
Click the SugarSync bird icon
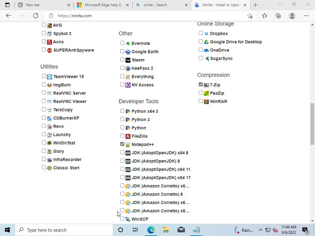207,59
